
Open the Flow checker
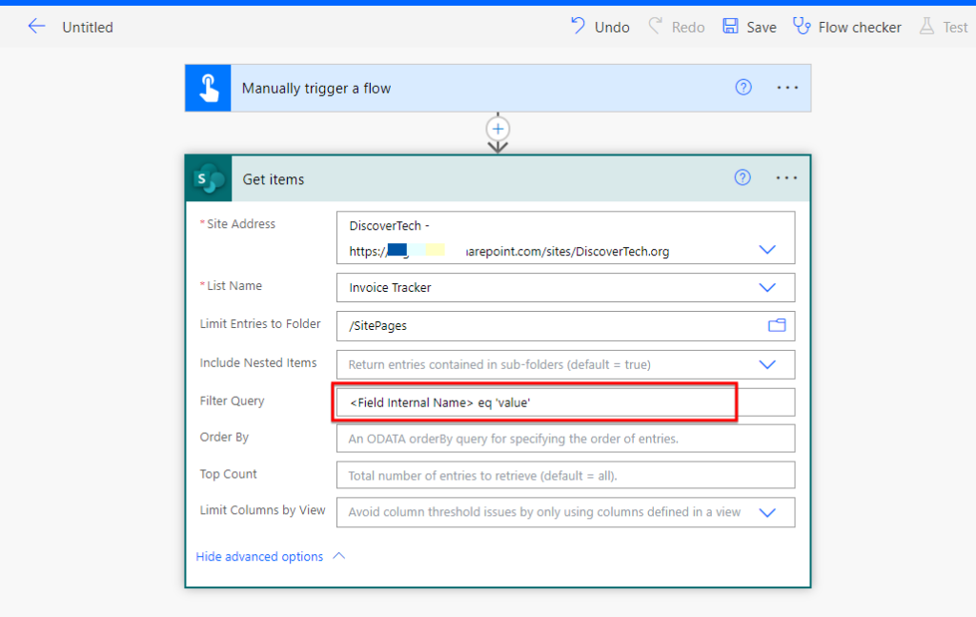pos(847,27)
